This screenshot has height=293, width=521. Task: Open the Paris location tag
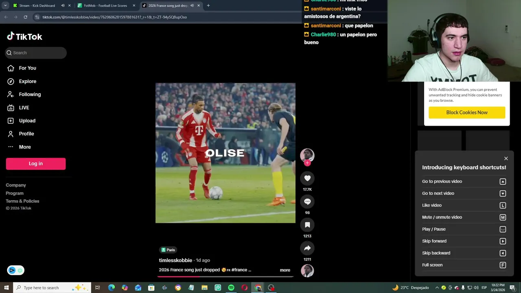click(x=168, y=250)
